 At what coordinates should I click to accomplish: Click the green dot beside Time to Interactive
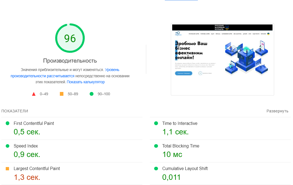pos(156,123)
